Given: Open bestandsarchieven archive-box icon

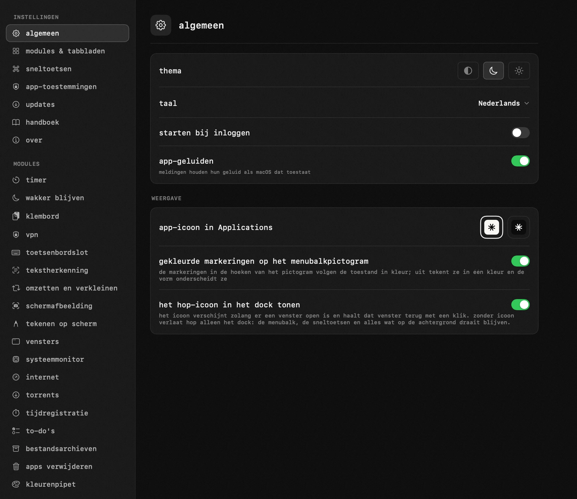Looking at the screenshot, I should [16, 449].
